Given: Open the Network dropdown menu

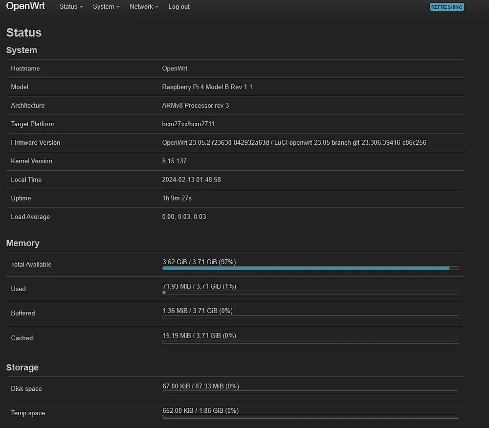Looking at the screenshot, I should (144, 6).
